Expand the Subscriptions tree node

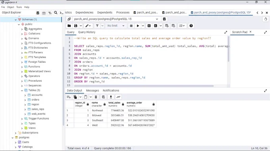pos(15,133)
